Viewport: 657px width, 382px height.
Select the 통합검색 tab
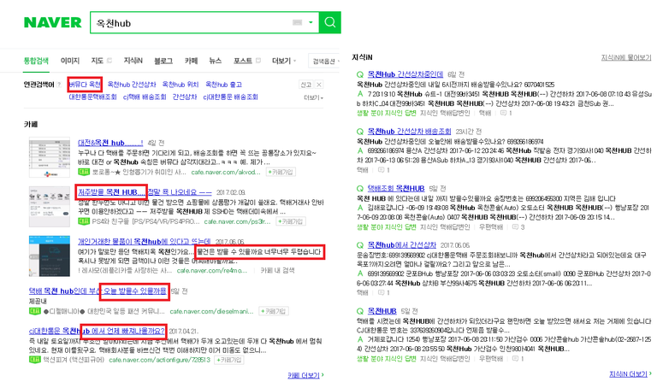tap(36, 61)
